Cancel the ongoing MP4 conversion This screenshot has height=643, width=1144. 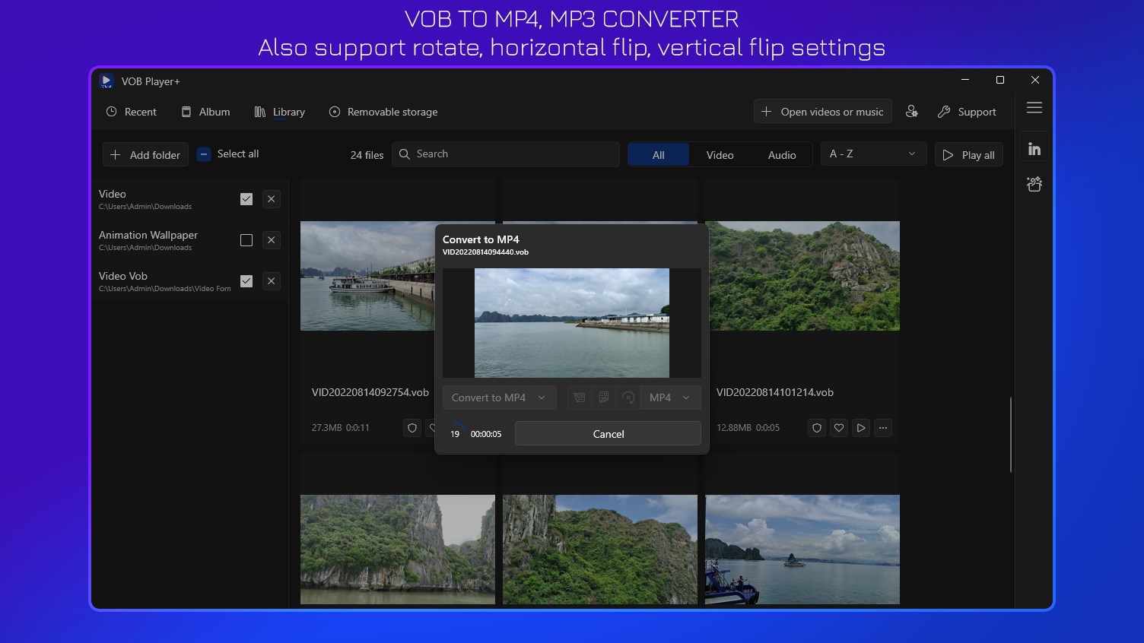(x=608, y=433)
